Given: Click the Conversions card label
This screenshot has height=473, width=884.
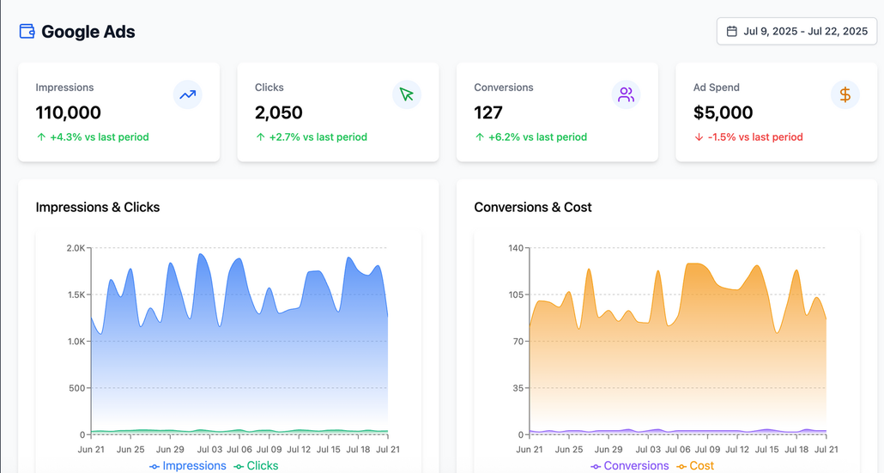Looking at the screenshot, I should pos(504,88).
